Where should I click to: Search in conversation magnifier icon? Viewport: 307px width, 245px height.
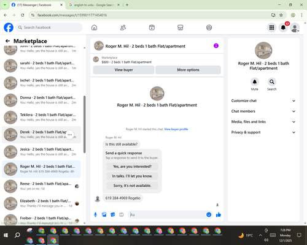[x=272, y=82]
